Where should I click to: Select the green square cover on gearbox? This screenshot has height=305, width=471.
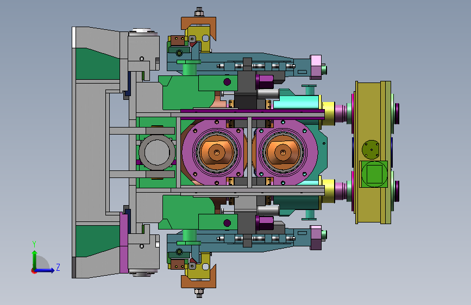coord(374,174)
